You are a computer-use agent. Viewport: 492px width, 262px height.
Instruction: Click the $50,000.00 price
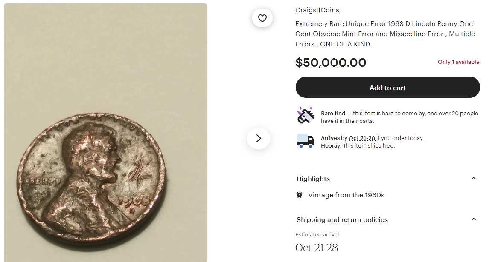331,63
